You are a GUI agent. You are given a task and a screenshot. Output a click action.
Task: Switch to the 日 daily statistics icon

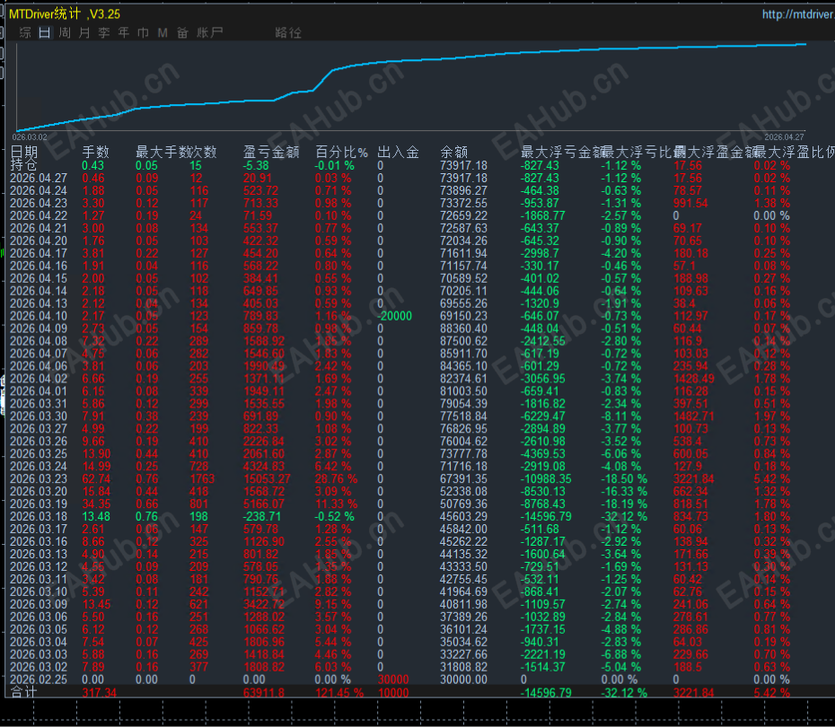tap(43, 32)
